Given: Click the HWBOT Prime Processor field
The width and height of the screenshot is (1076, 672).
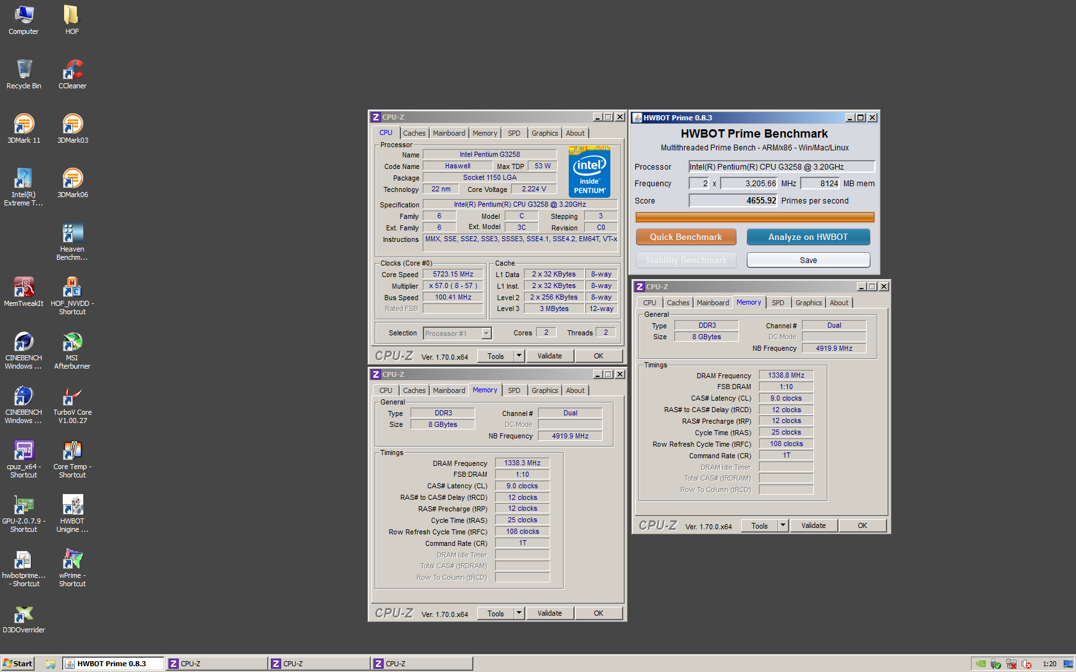Looking at the screenshot, I should [781, 166].
